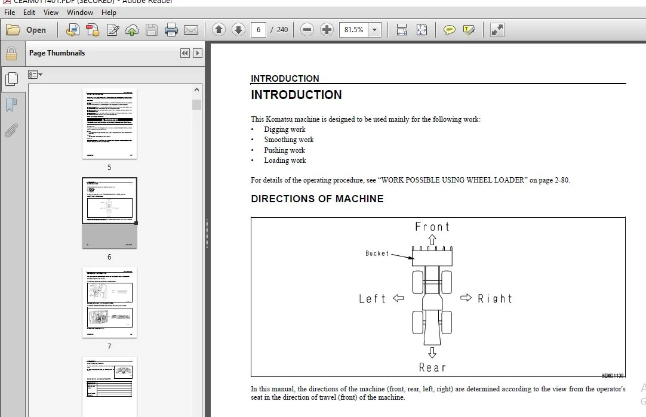Click the save floppy disk icon
This screenshot has width=646, height=417.
[152, 30]
